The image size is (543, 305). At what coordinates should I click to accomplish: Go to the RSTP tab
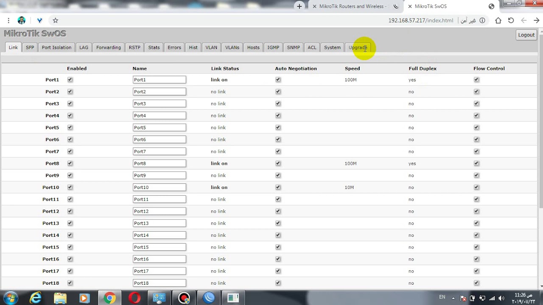pyautogui.click(x=134, y=47)
